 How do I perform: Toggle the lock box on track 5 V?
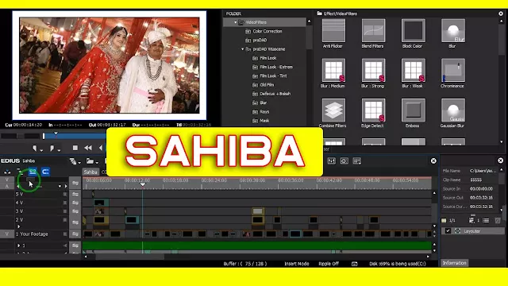point(65,194)
